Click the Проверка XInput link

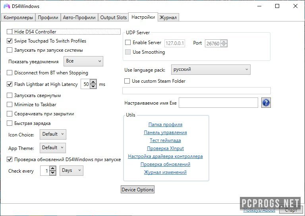tap(165, 148)
